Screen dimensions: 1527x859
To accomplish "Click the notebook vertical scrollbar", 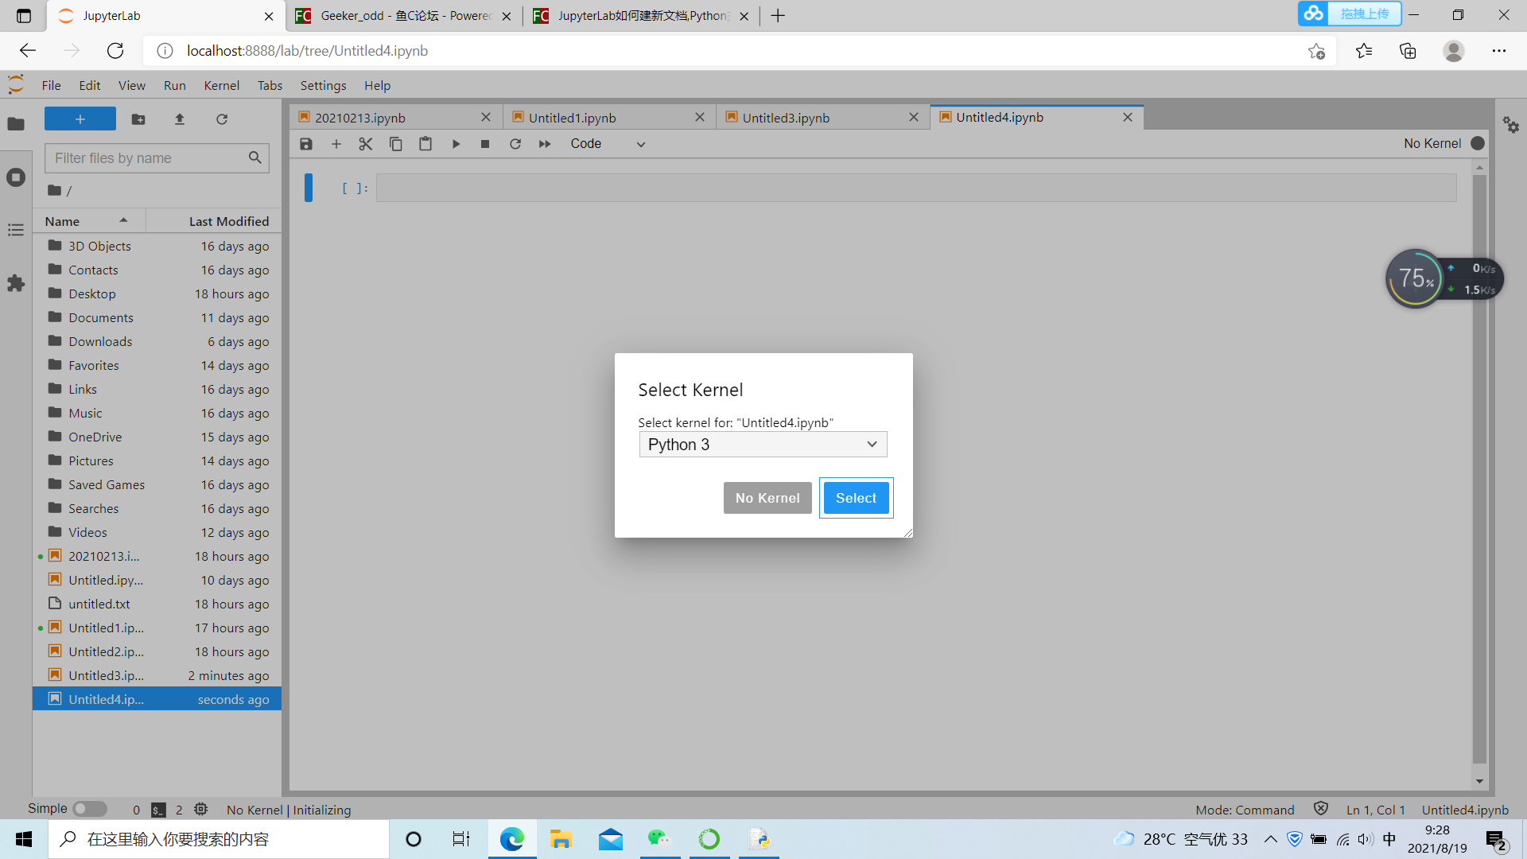I will 1479,469.
